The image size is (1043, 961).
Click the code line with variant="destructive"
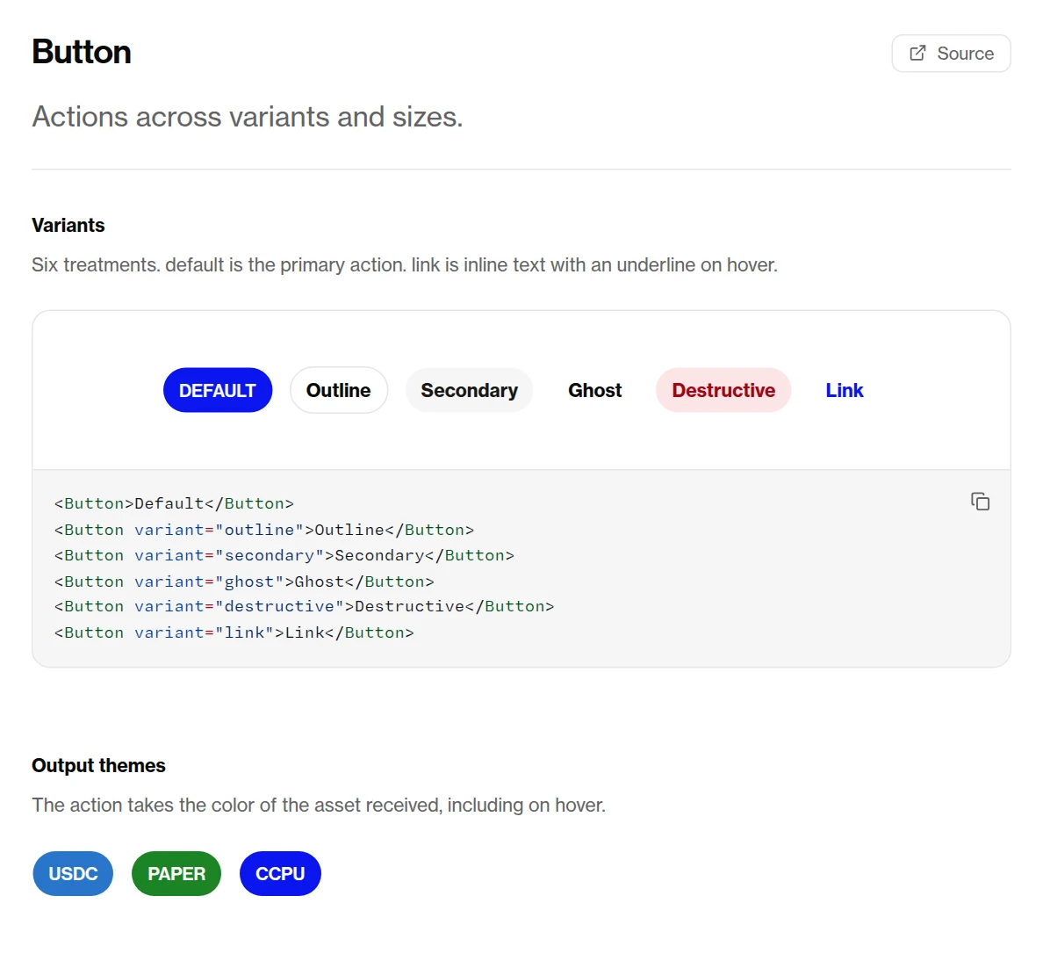(x=304, y=606)
